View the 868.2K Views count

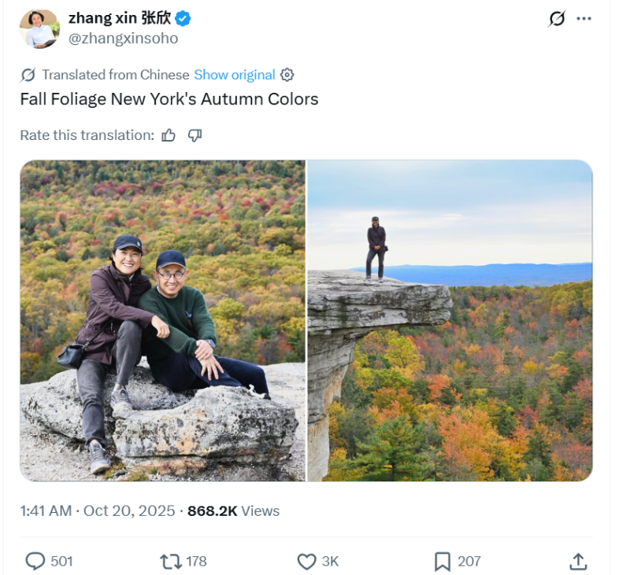(233, 510)
